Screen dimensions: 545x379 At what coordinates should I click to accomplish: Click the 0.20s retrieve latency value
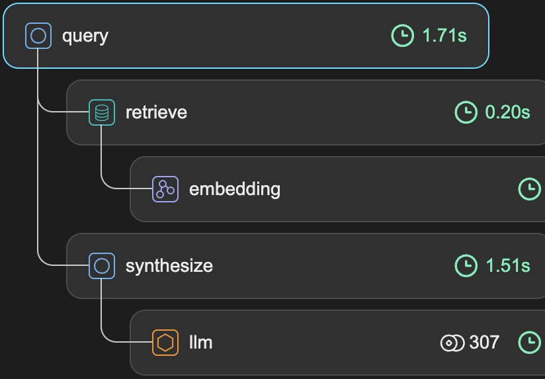point(507,112)
